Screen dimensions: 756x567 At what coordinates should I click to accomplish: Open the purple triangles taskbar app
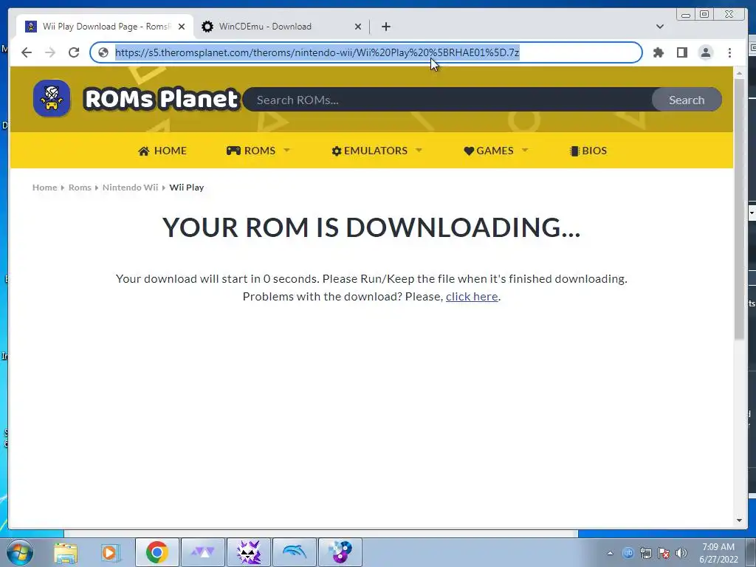tap(203, 552)
